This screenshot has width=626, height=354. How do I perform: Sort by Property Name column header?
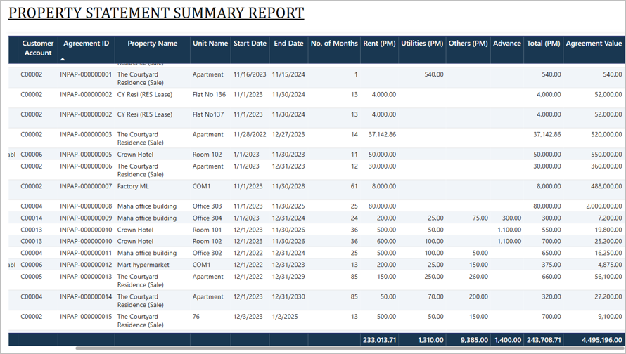coord(152,43)
